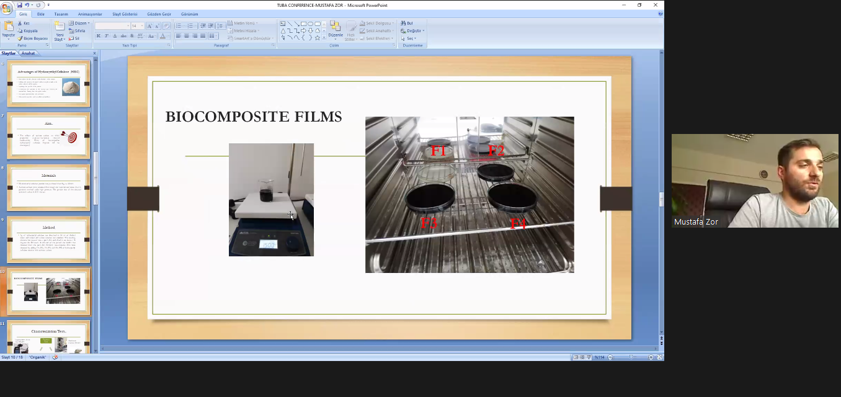Screen dimensions: 841x397
Task: Click the Biçim Boyacısı format painter
Action: [33, 38]
